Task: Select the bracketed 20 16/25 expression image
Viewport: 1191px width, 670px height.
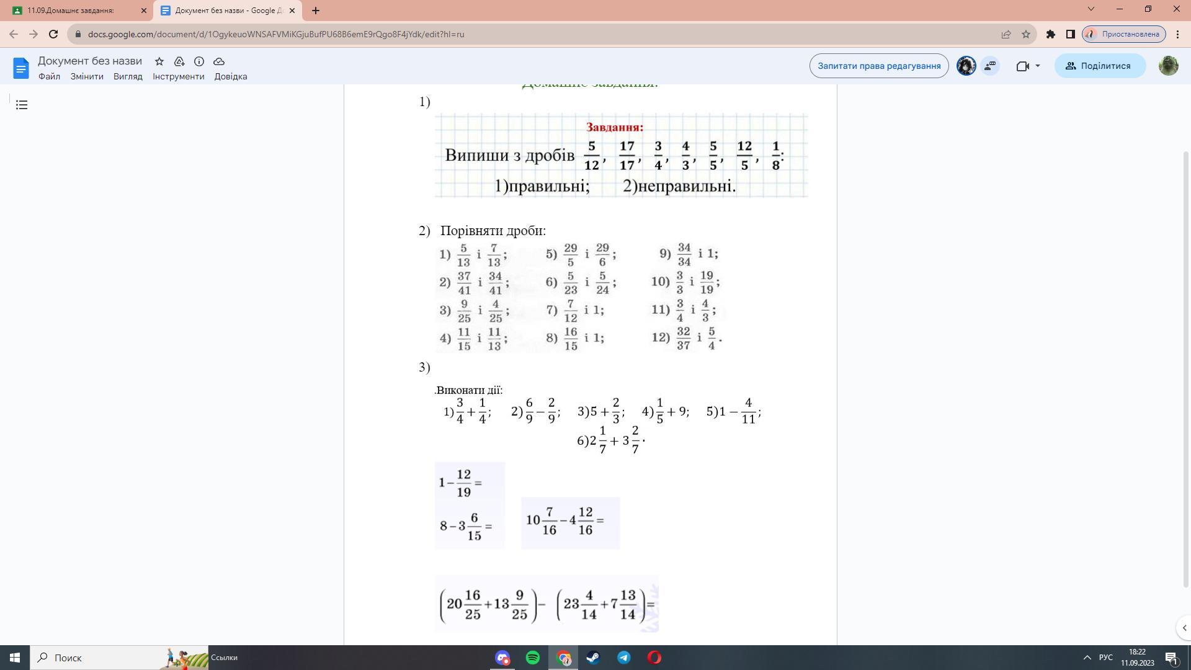Action: (546, 604)
